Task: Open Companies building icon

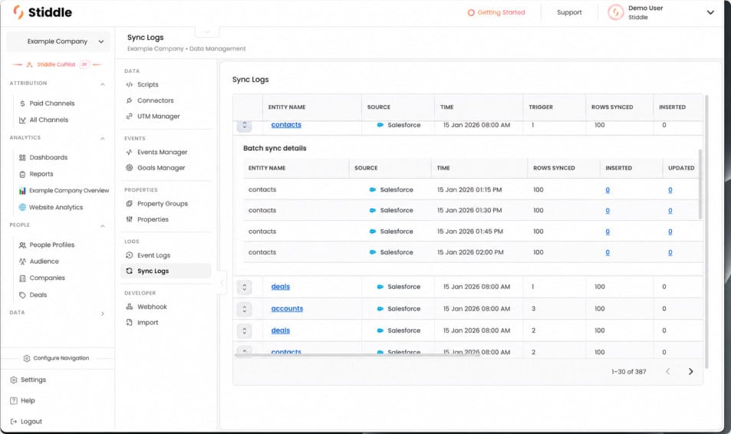Action: tap(22, 278)
